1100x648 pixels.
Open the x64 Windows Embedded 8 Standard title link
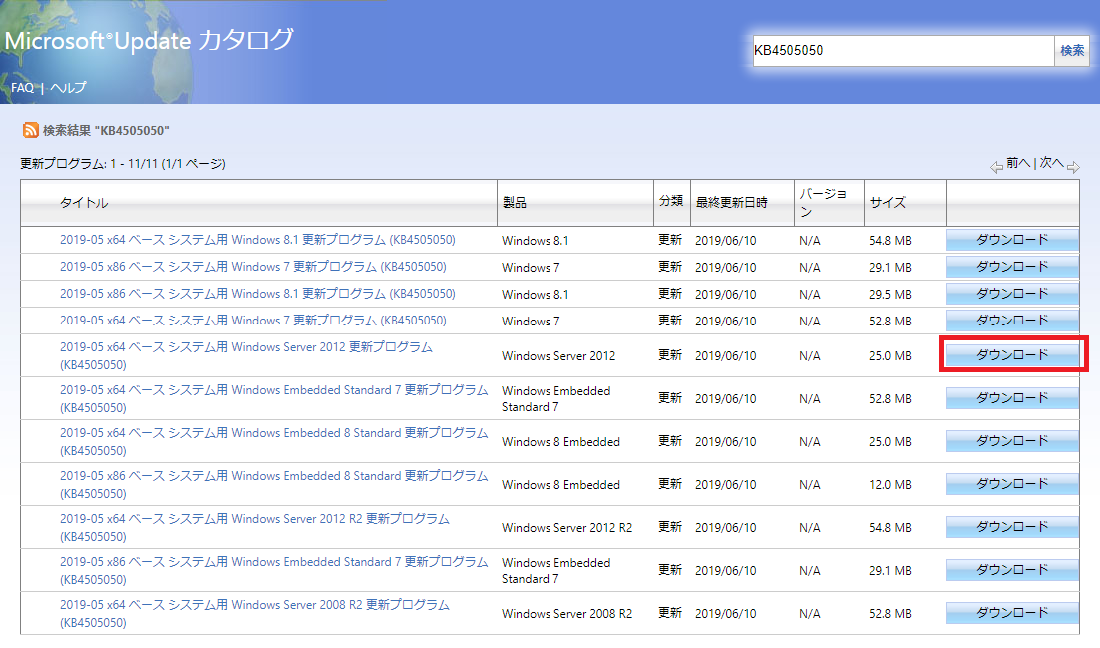[274, 441]
